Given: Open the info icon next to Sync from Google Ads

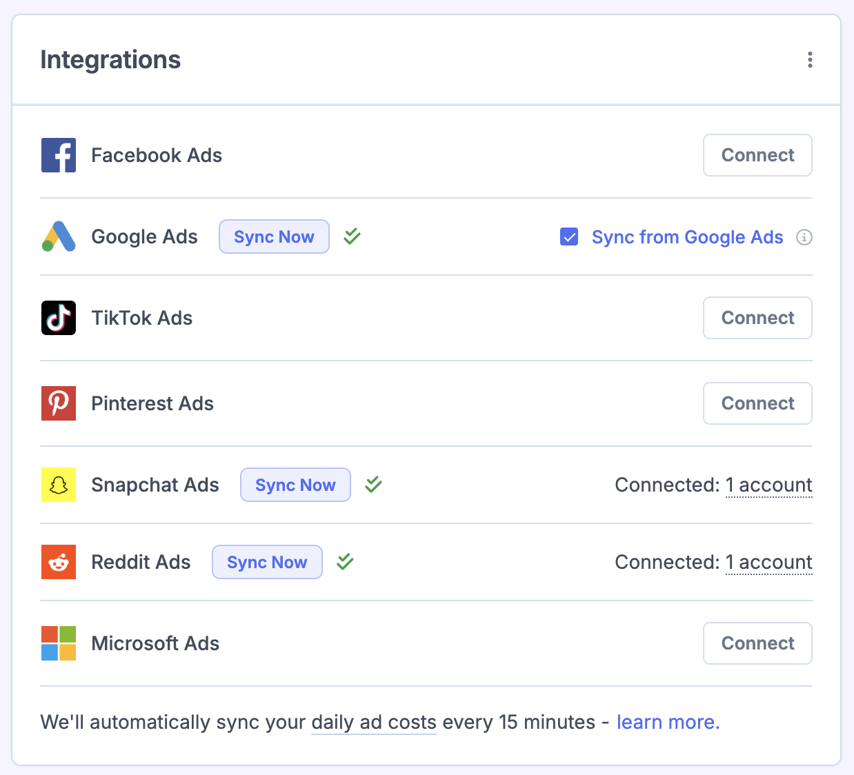Looking at the screenshot, I should click(x=804, y=237).
